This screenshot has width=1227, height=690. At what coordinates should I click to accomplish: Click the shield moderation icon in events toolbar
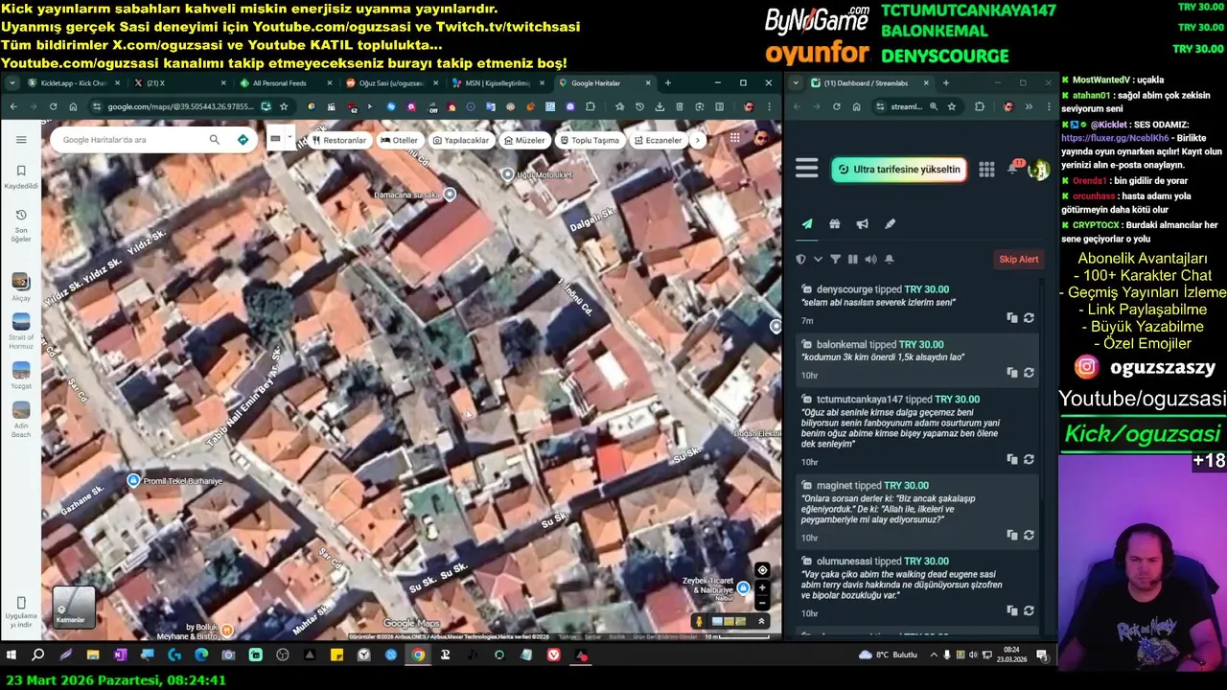pos(801,259)
